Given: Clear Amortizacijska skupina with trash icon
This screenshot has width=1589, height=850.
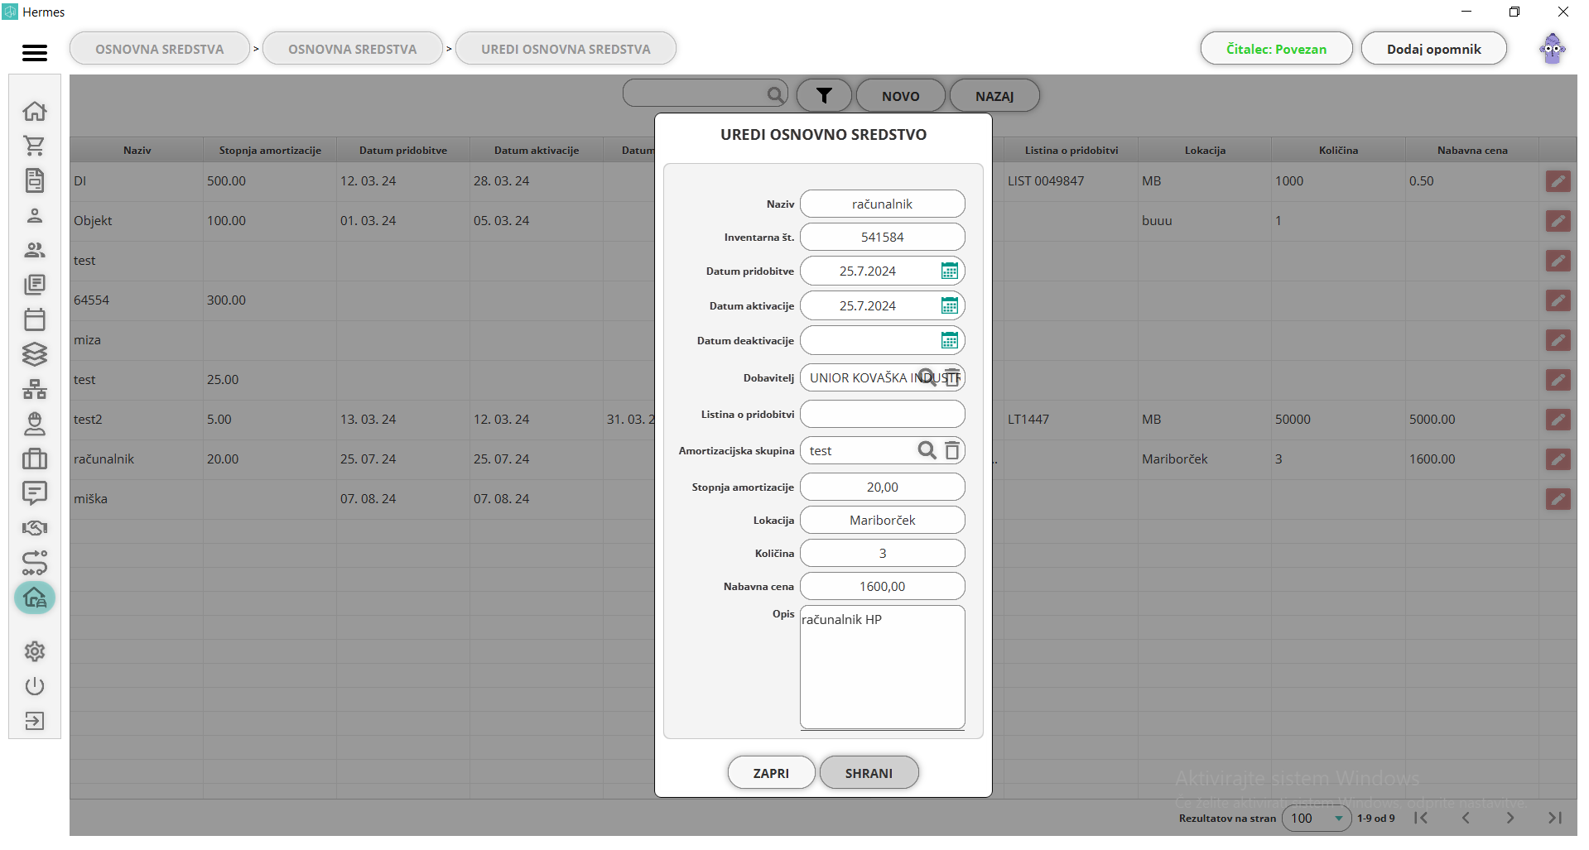Looking at the screenshot, I should coord(952,450).
